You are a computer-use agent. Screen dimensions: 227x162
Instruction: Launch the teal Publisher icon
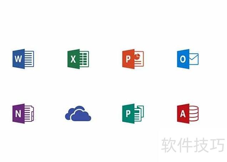click(x=133, y=114)
